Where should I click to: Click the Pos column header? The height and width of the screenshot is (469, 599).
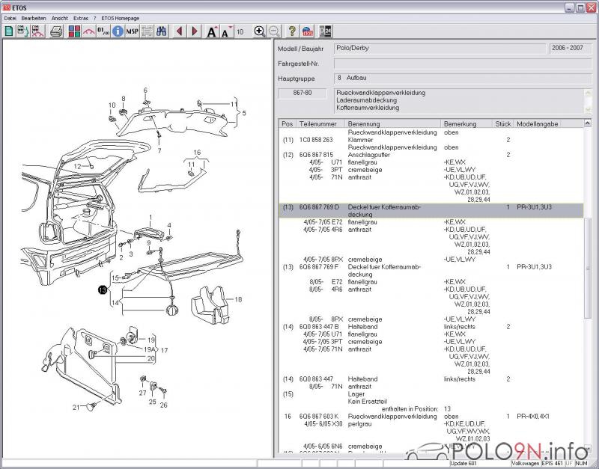coord(288,124)
